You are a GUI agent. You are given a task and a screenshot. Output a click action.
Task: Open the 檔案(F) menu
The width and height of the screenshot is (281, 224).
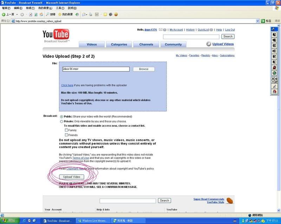pos(6,8)
